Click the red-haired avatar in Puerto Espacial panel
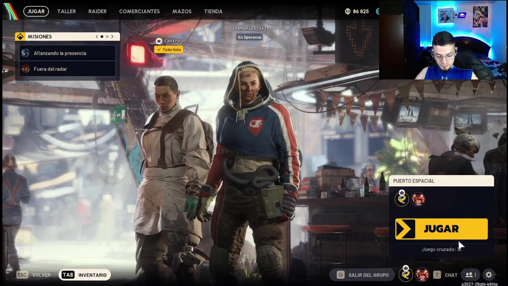The height and width of the screenshot is (286, 508). pos(418,199)
